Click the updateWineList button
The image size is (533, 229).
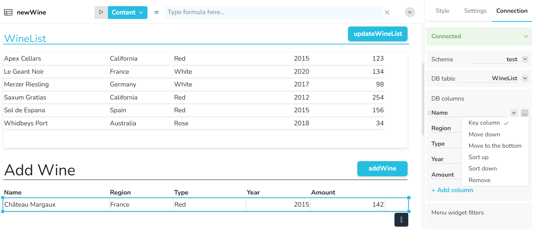[x=378, y=34]
